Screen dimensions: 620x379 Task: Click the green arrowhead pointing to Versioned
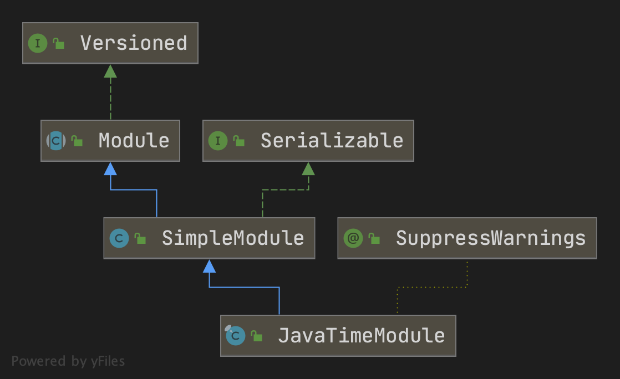tap(110, 71)
